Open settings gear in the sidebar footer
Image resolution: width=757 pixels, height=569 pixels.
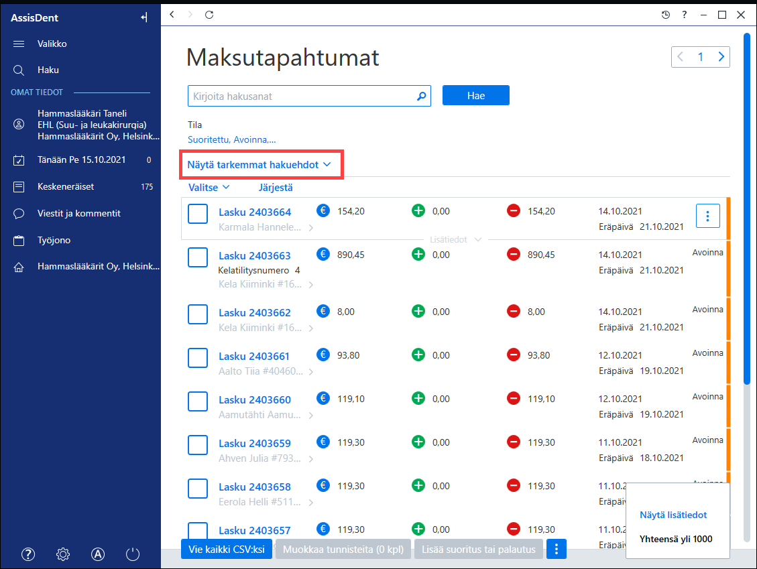click(63, 554)
